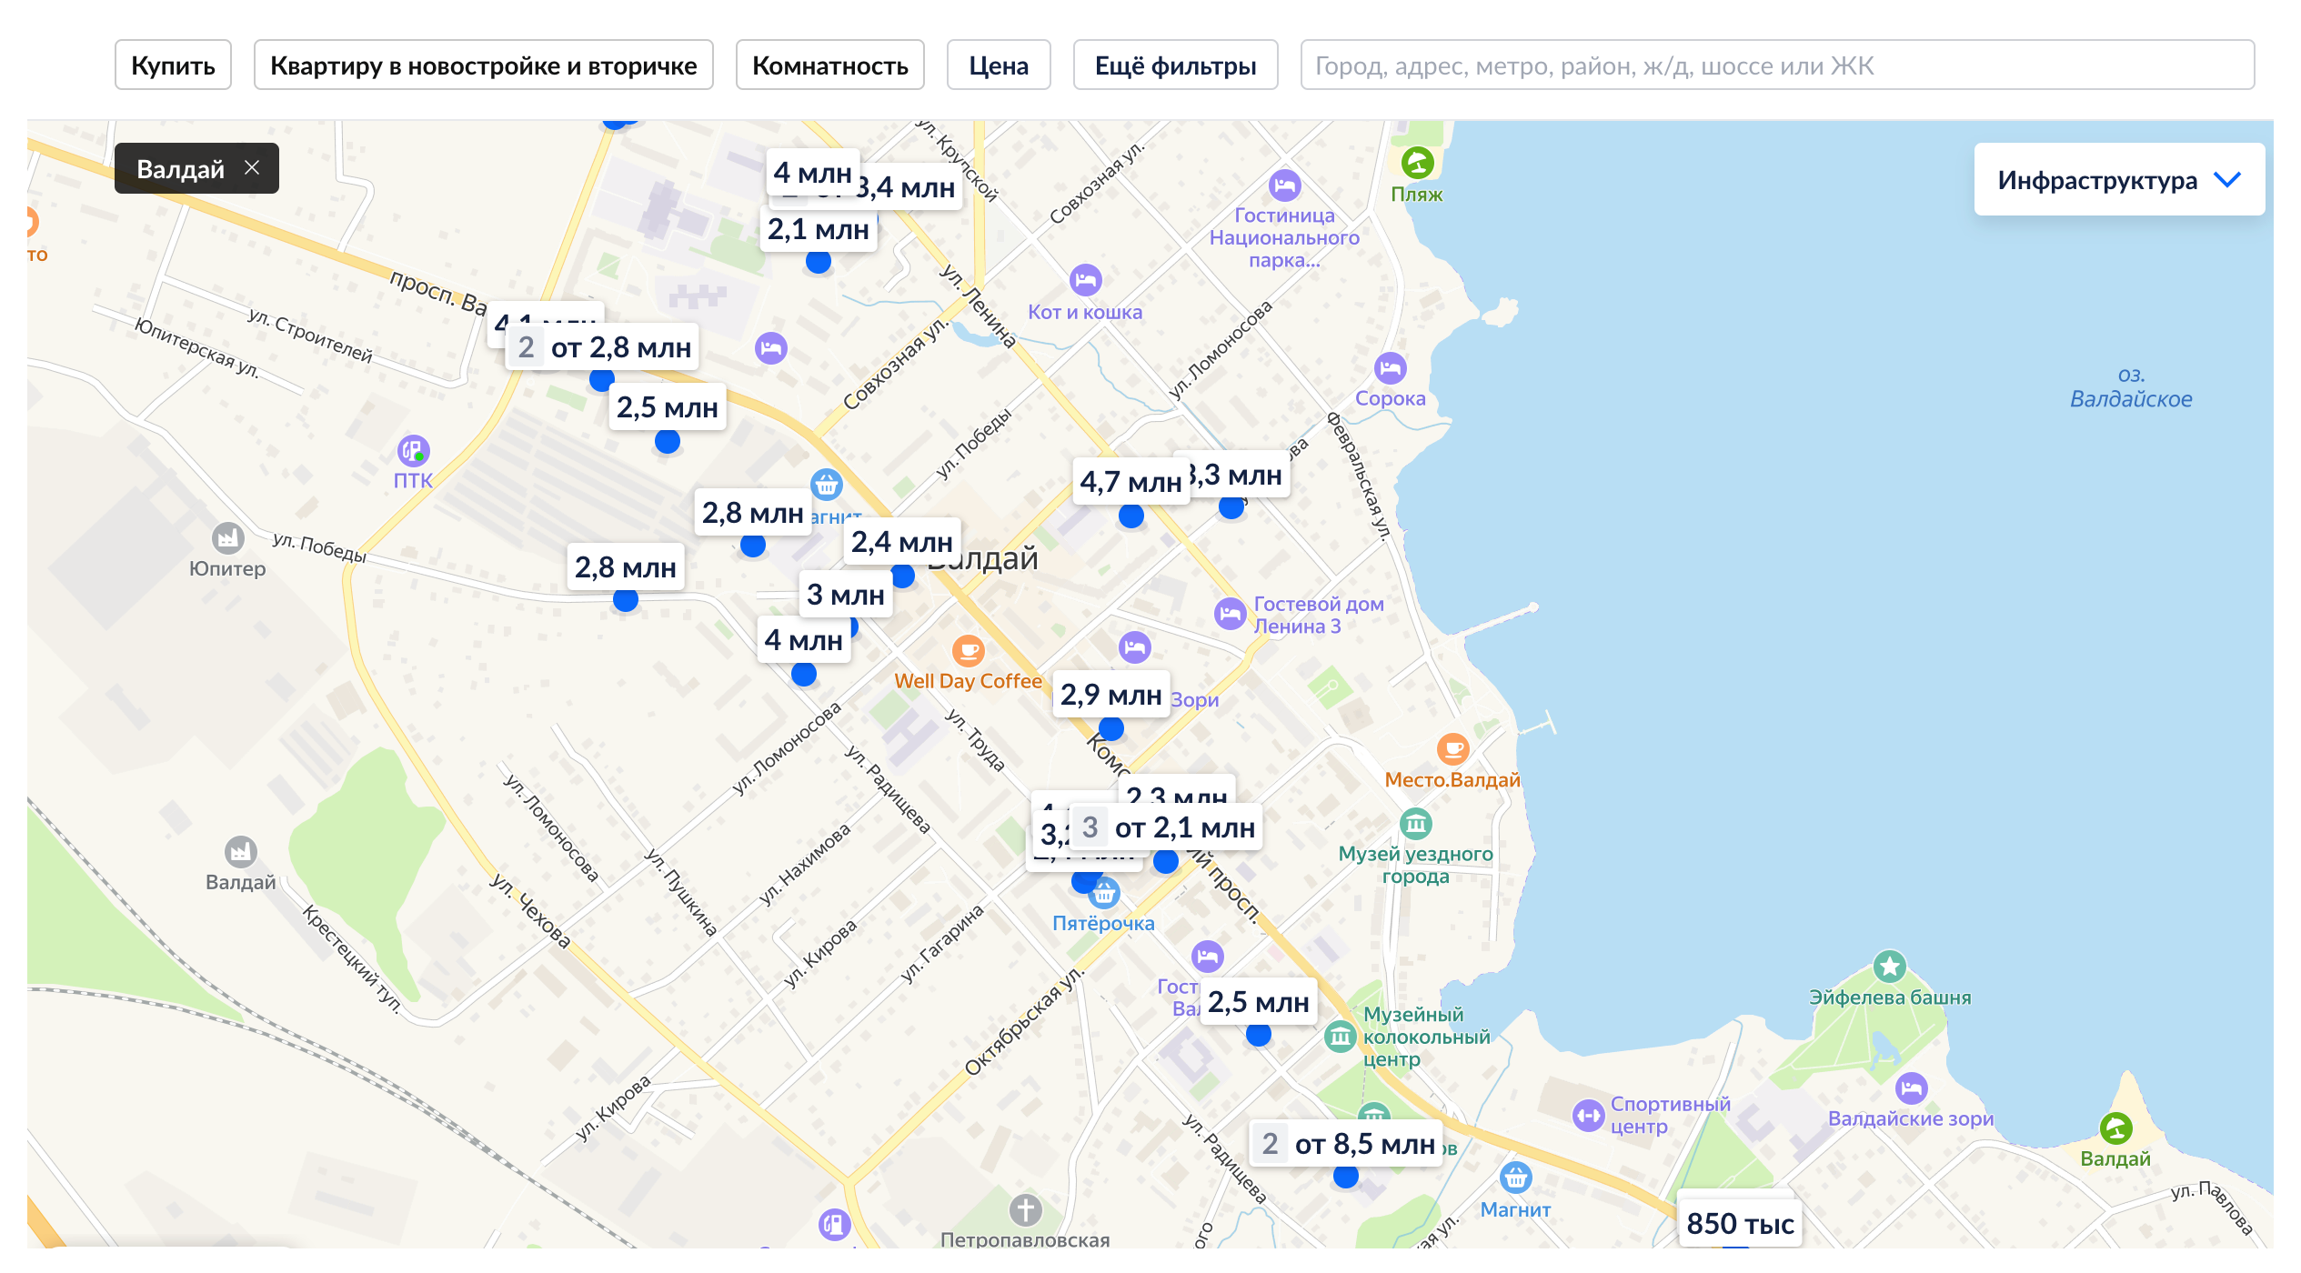Screen dimensions: 2301x1273
Task: Open the 3,3 млн listing marker
Action: coord(1237,476)
